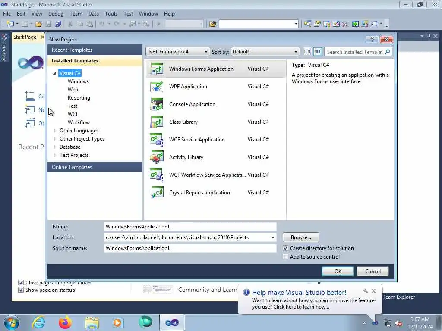Open Internet Explorer from the taskbar
Image resolution: width=442 pixels, height=331 pixels.
pyautogui.click(x=38, y=322)
